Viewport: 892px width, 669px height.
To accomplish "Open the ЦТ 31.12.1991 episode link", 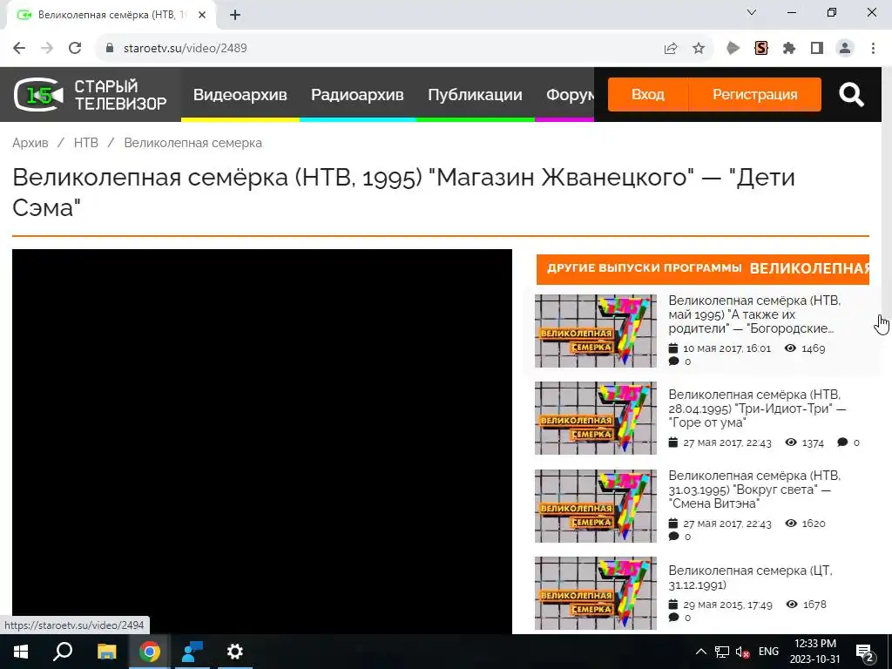I will pos(750,578).
